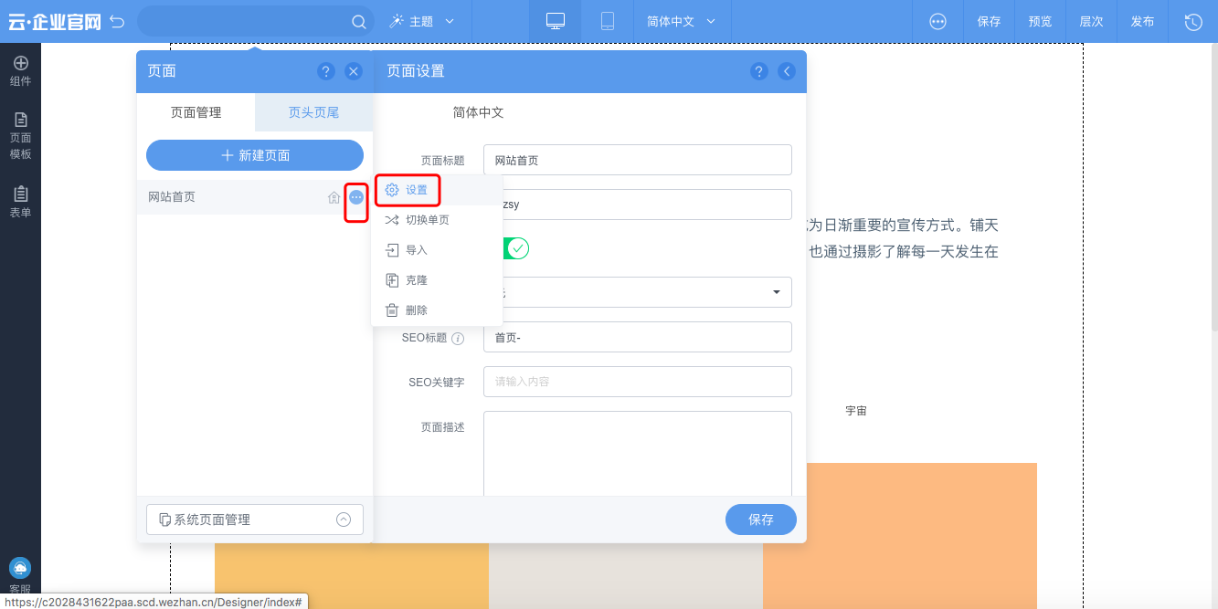Open the 页面模板 (Page Templates) panel
The image size is (1218, 609).
tap(20, 132)
